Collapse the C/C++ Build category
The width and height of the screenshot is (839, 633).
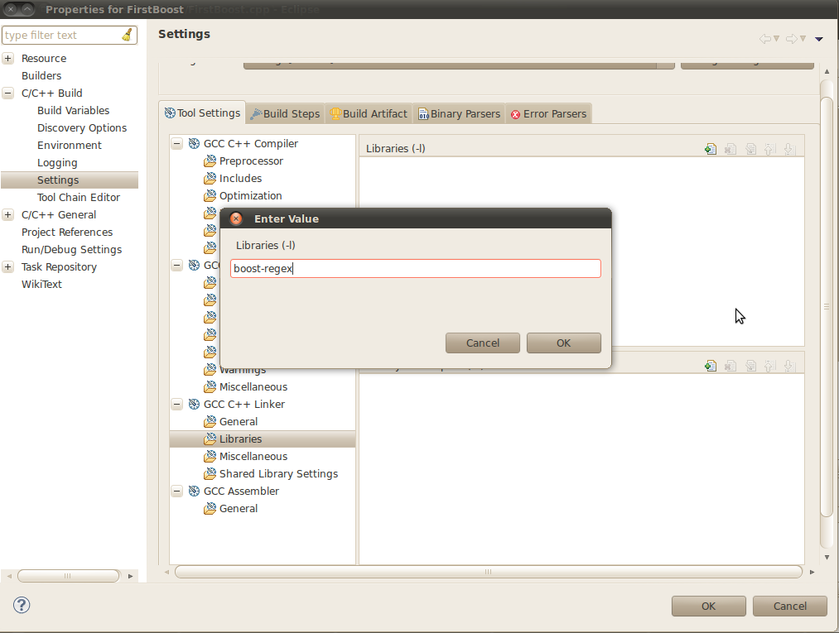point(8,94)
